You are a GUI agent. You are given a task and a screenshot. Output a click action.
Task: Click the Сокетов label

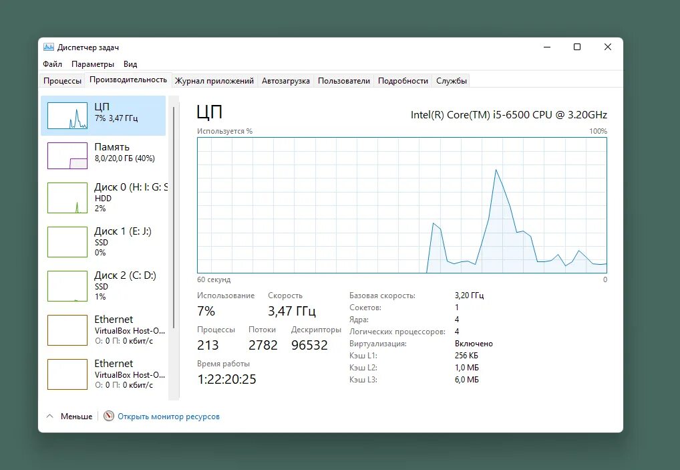[365, 308]
